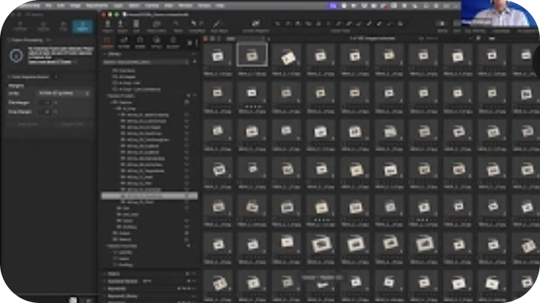Viewport: 540px width, 303px height.
Task: Open the Scripts menu
Action: [x=204, y=5]
